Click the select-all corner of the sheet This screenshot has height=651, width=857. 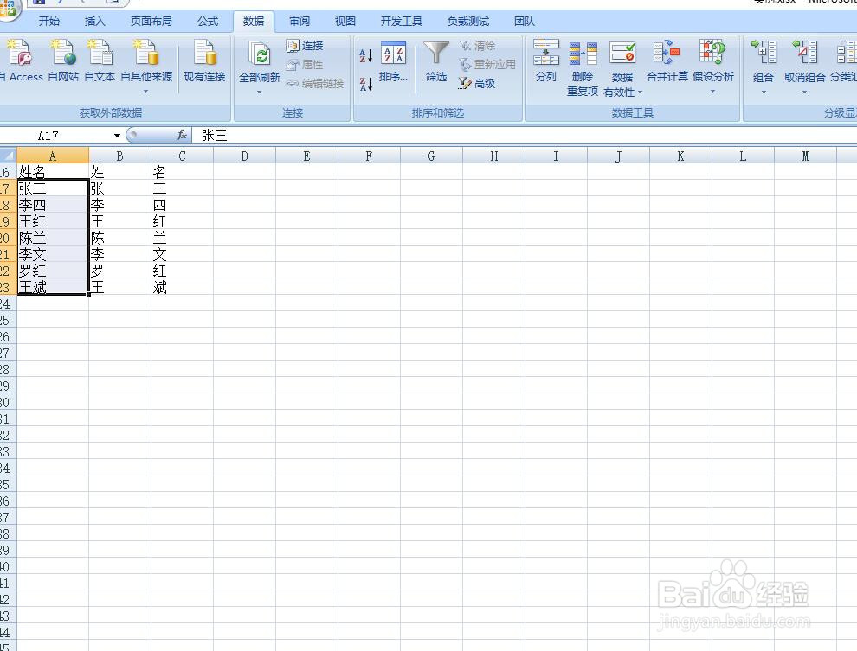click(8, 155)
